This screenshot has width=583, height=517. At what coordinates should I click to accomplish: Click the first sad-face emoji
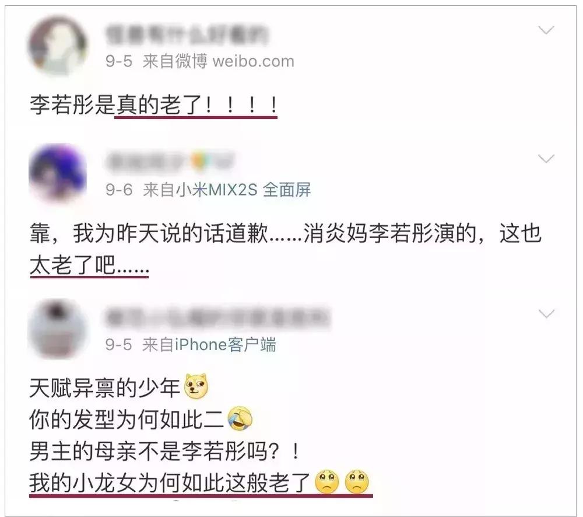tap(327, 481)
